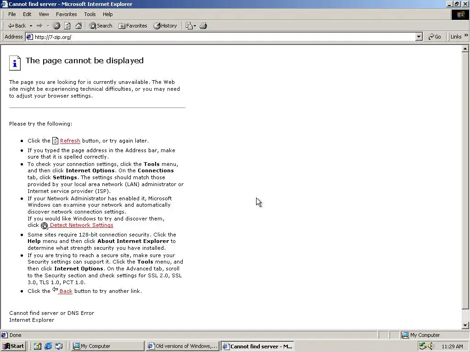Click the vertical scrollbar thumb
The width and height of the screenshot is (470, 352).
point(465,181)
